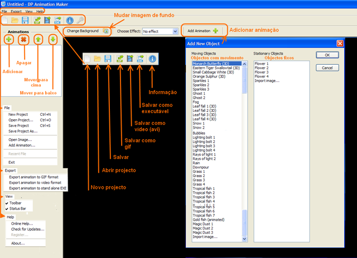Open Help in the top menu bar
This screenshot has width=357, height=258.
40,11
